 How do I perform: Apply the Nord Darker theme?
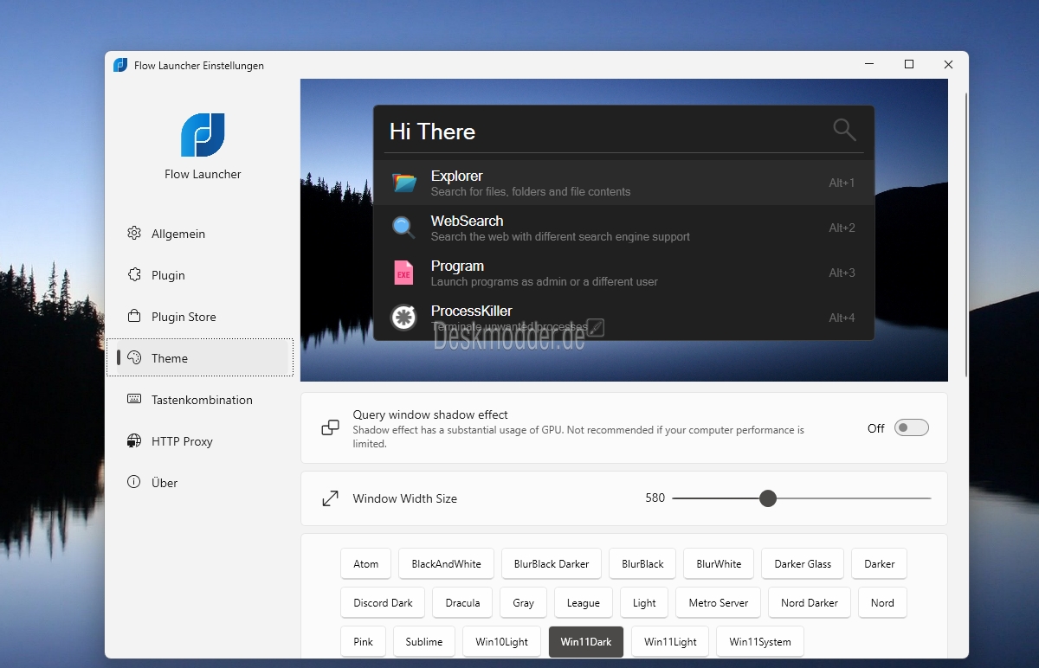(x=810, y=602)
